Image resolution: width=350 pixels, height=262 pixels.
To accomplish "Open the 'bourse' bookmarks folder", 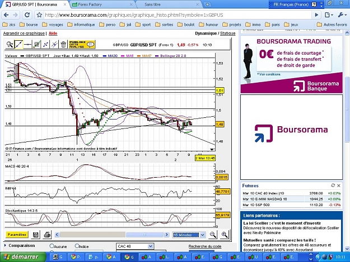I will point(29,25).
